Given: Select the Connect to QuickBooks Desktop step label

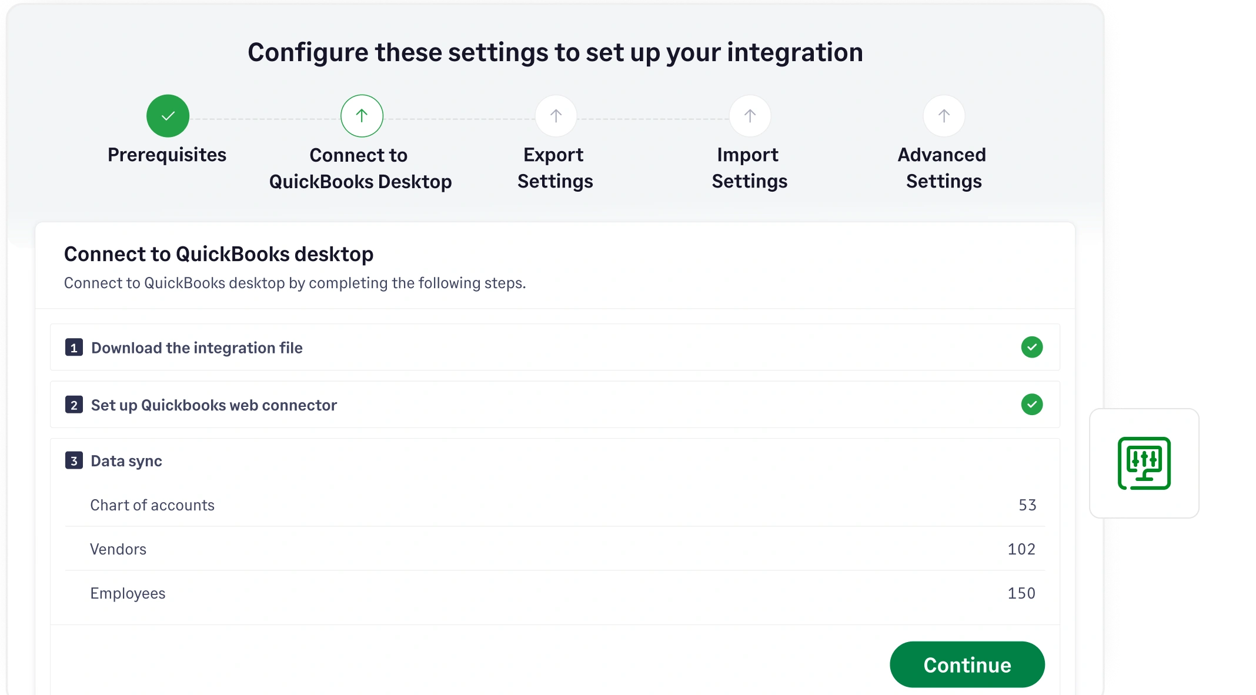Looking at the screenshot, I should point(360,168).
